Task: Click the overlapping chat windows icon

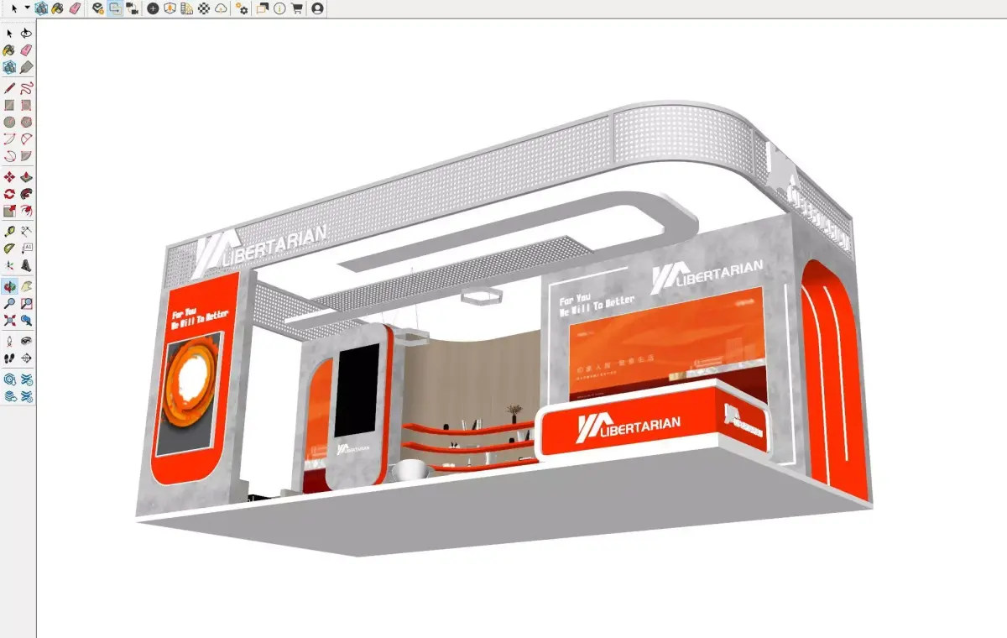Action: 263,8
